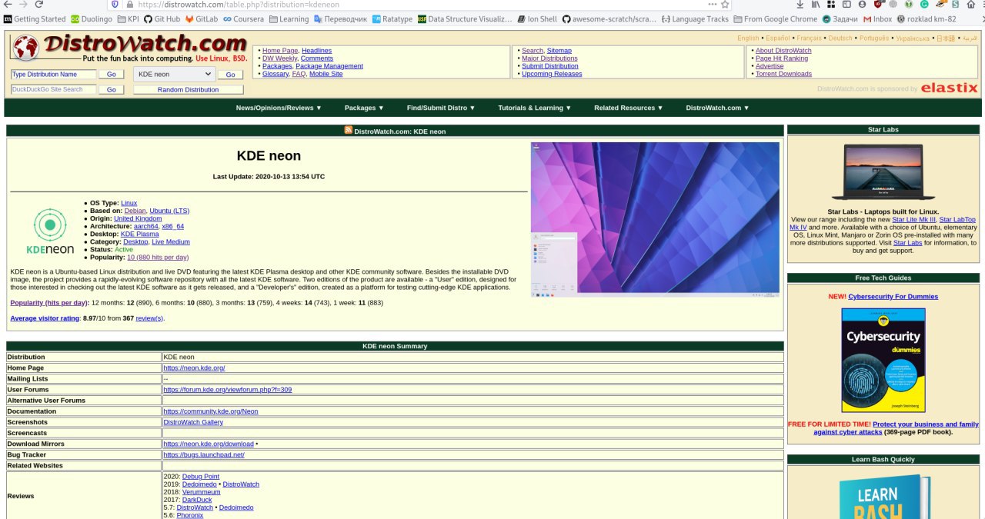
Task: Open the https://neon.kde.org/ home page link
Action: point(194,368)
